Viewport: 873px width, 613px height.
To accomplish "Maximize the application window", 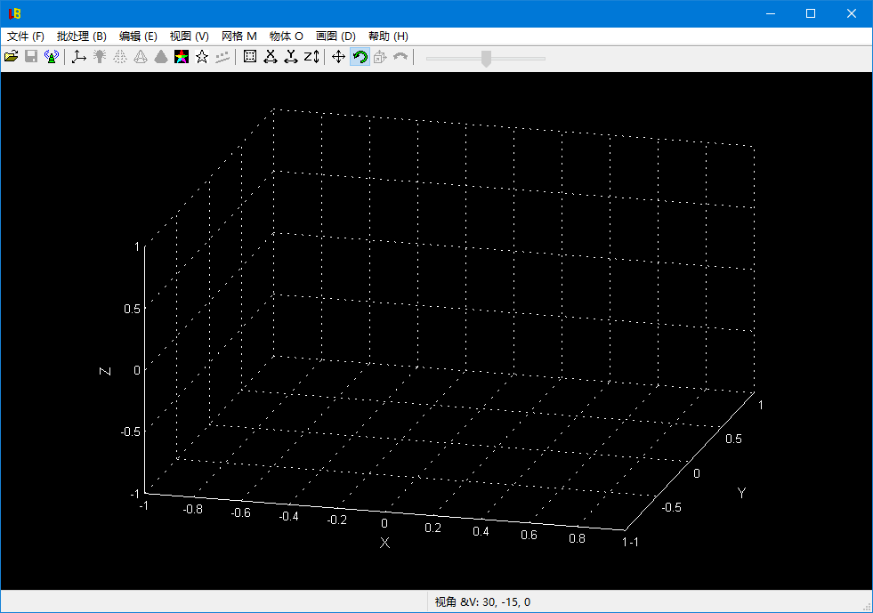I will [811, 13].
